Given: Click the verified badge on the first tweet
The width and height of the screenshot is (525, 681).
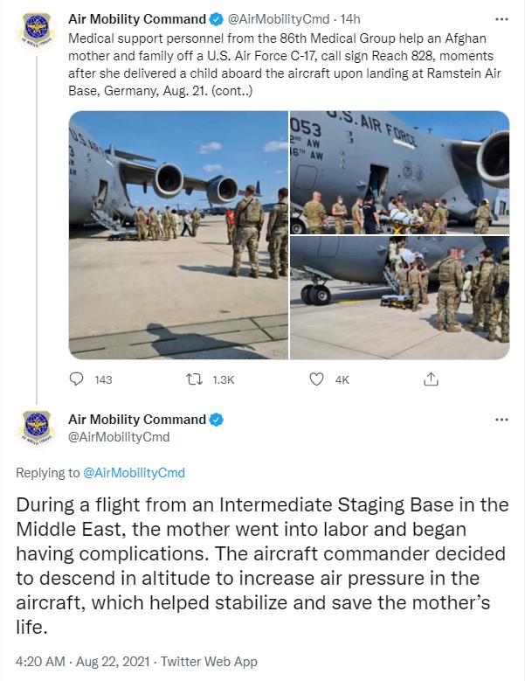Looking at the screenshot, I should pos(217,19).
